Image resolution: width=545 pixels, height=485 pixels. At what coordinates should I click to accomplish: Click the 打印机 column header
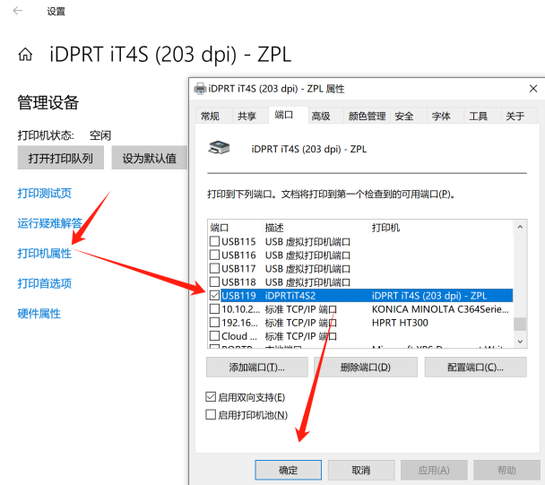(385, 228)
